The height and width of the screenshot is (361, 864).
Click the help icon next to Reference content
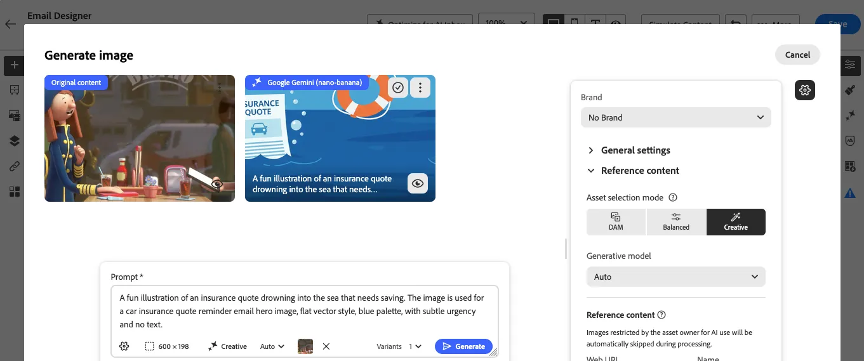pos(661,315)
